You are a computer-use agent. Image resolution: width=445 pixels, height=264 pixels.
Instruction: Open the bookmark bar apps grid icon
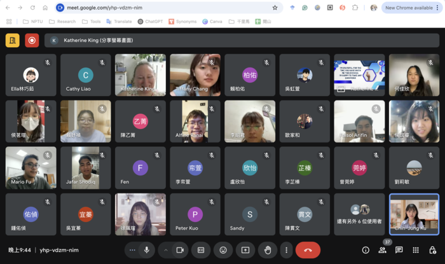9,21
